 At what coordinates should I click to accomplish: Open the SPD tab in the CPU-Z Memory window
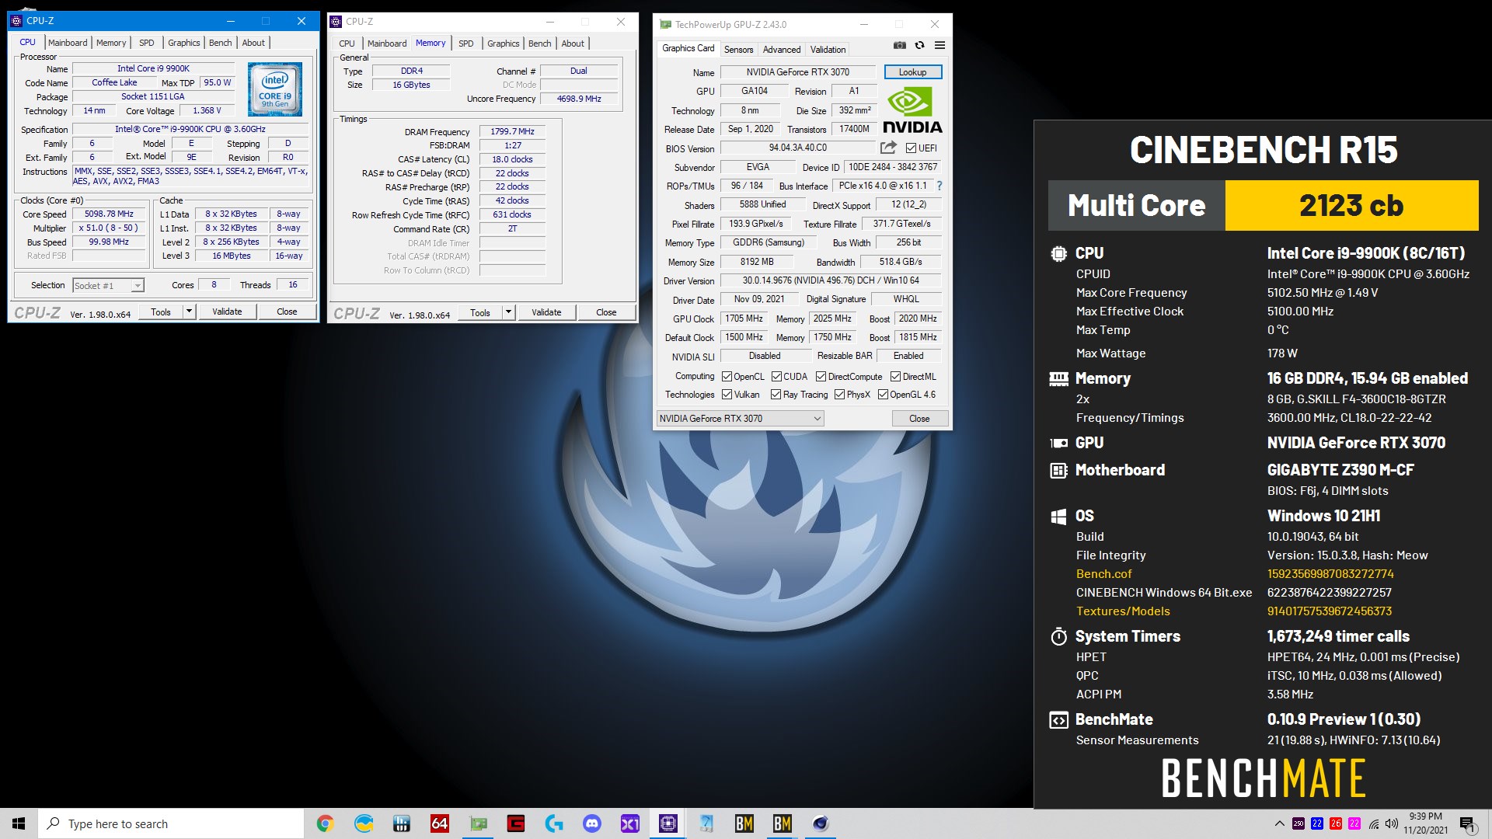(465, 44)
